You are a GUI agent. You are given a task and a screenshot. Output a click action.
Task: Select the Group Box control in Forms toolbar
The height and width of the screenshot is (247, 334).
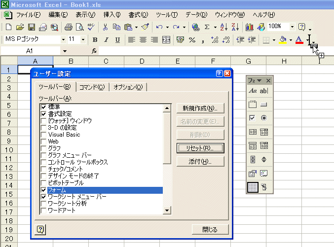[x=253, y=105]
